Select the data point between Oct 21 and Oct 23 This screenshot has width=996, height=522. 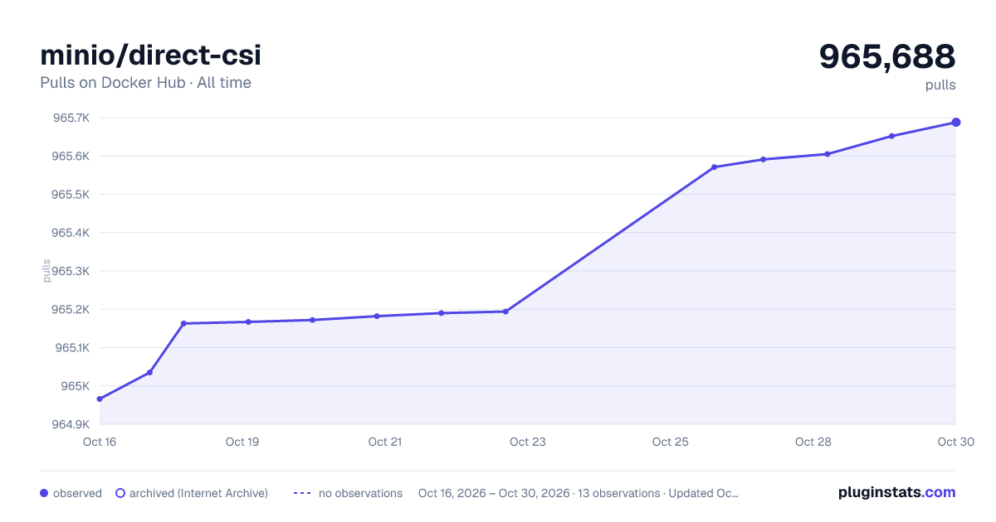tap(441, 313)
